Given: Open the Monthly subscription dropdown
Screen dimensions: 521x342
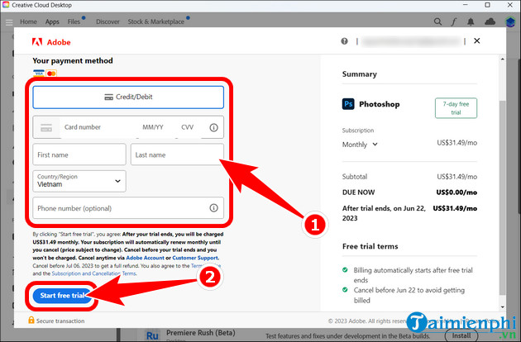Looking at the screenshot, I should (x=360, y=145).
